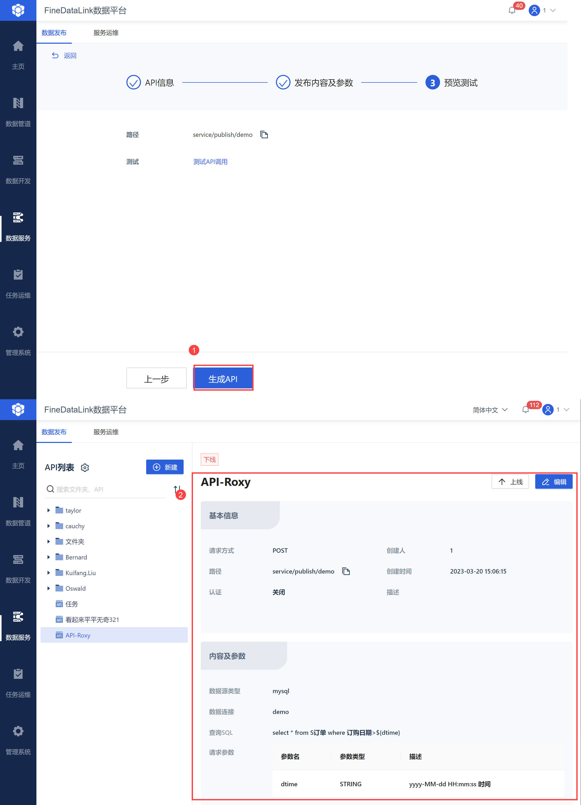The height and width of the screenshot is (805, 581).
Task: Open the 数据管道 sidebar icon in lower panel
Action: (x=18, y=502)
